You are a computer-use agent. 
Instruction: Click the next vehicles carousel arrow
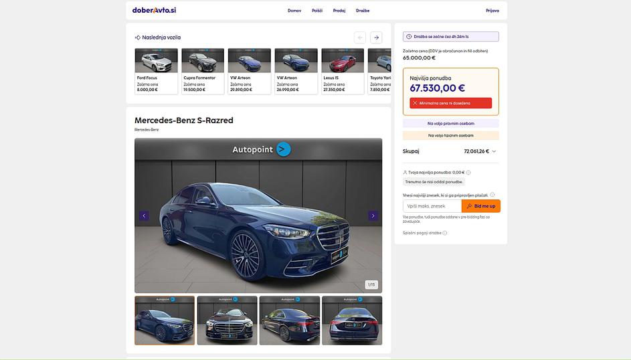[x=376, y=37]
